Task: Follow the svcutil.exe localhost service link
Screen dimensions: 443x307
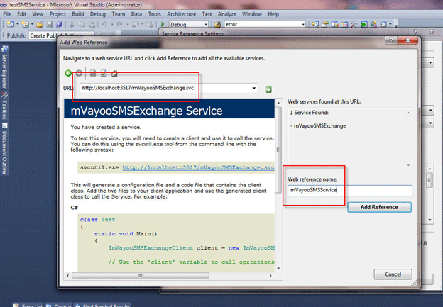Action: click(198, 167)
